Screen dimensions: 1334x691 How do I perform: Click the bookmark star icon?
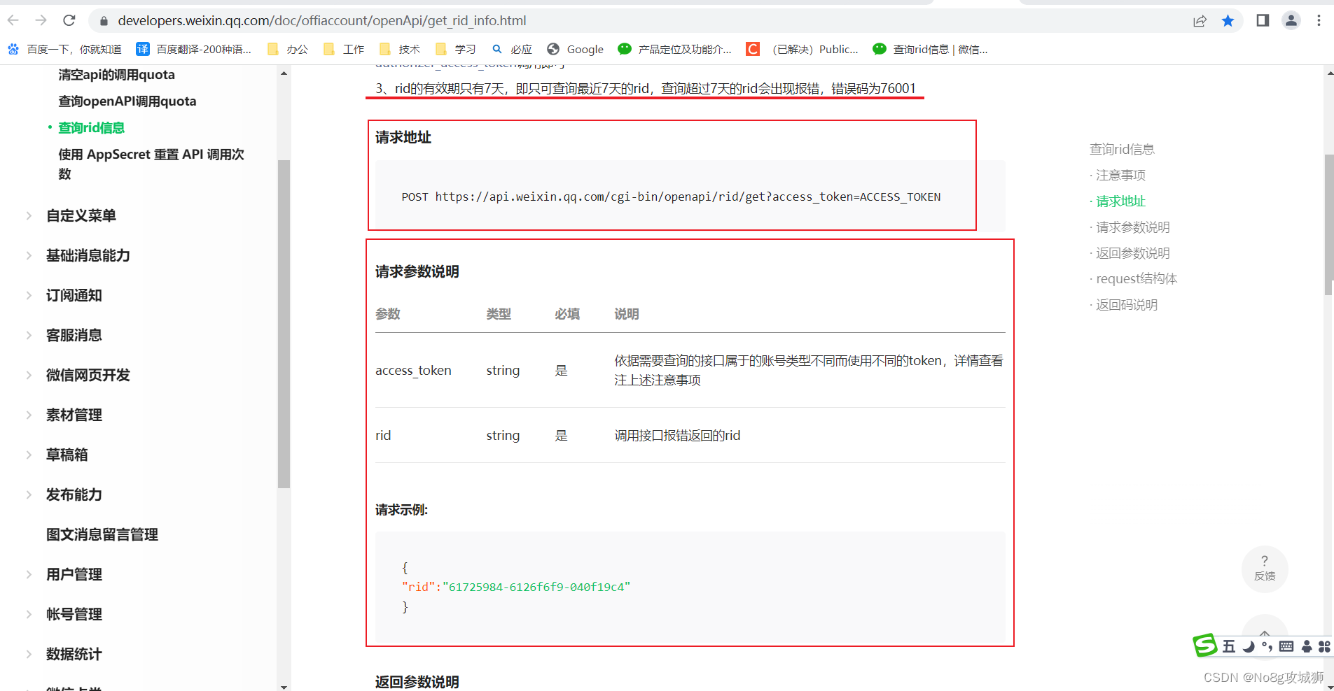click(x=1228, y=21)
